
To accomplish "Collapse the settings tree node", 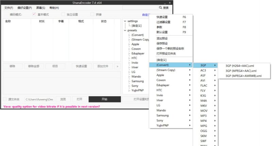I will (x=125, y=21).
